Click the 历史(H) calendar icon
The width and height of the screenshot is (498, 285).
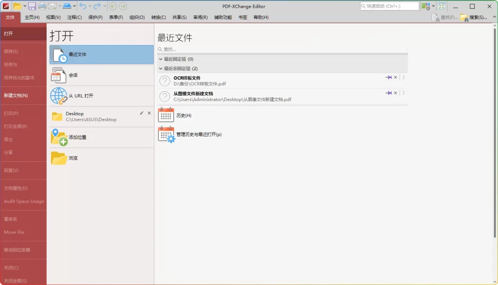pyautogui.click(x=166, y=115)
